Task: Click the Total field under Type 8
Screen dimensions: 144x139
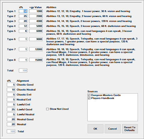Action: click(23, 70)
